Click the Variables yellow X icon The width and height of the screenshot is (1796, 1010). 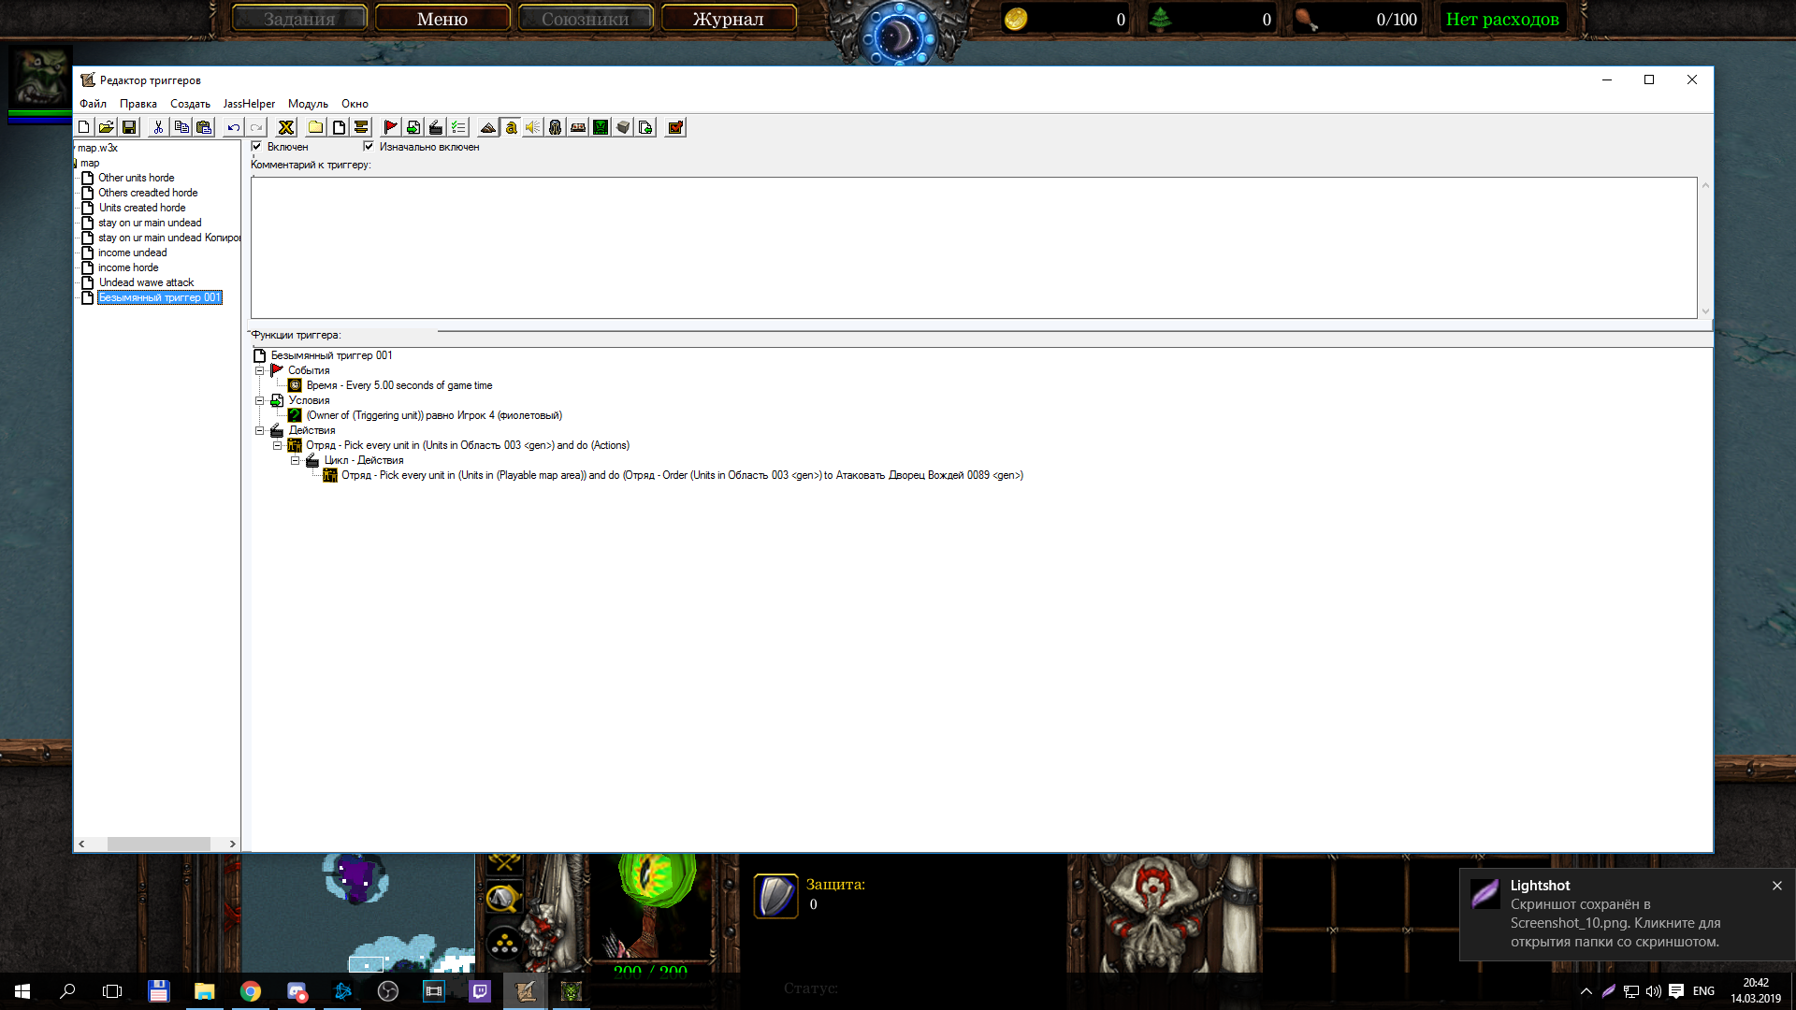coord(286,127)
